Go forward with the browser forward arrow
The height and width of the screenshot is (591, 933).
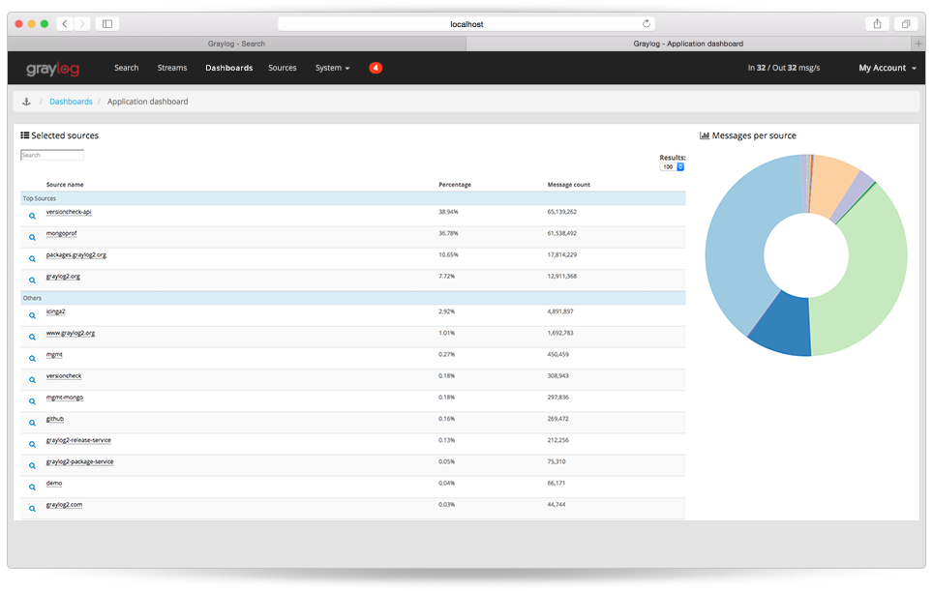pyautogui.click(x=82, y=24)
